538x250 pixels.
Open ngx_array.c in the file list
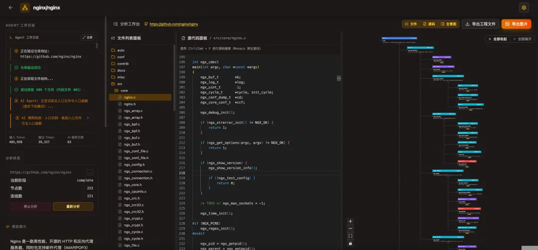(x=140, y=111)
